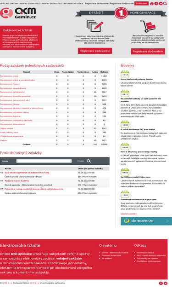This screenshot has width=172, height=307.
Task: Click the Přihlášení login button
Action: (x=141, y=3)
